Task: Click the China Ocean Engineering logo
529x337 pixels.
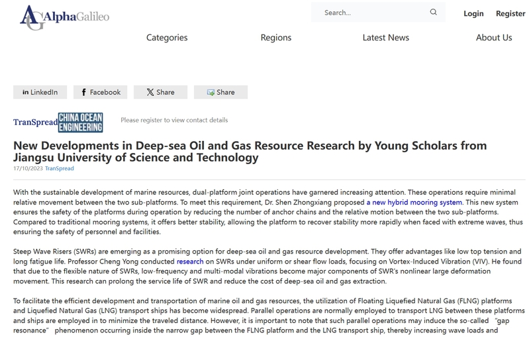Action: (x=80, y=122)
